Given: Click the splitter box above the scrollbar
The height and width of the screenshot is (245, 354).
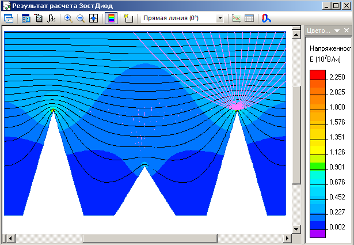Looking at the screenshot, I should [x=296, y=28].
